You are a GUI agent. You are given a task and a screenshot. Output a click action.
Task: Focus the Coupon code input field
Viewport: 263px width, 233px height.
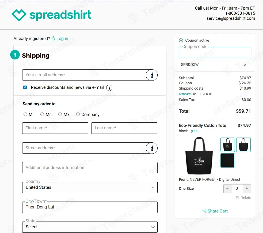[x=215, y=53]
